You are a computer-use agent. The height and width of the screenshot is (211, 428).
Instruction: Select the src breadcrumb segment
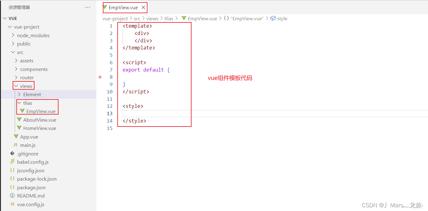click(137, 19)
